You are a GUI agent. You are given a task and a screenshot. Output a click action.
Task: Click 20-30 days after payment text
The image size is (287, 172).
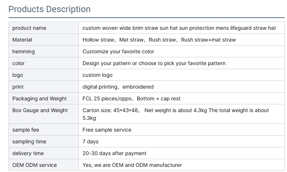[115, 153]
